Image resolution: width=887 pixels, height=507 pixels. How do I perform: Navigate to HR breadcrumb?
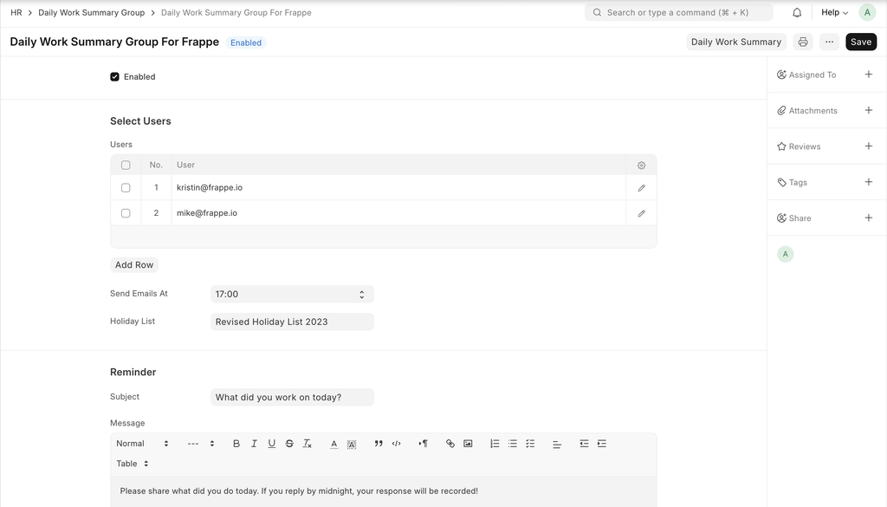[16, 13]
